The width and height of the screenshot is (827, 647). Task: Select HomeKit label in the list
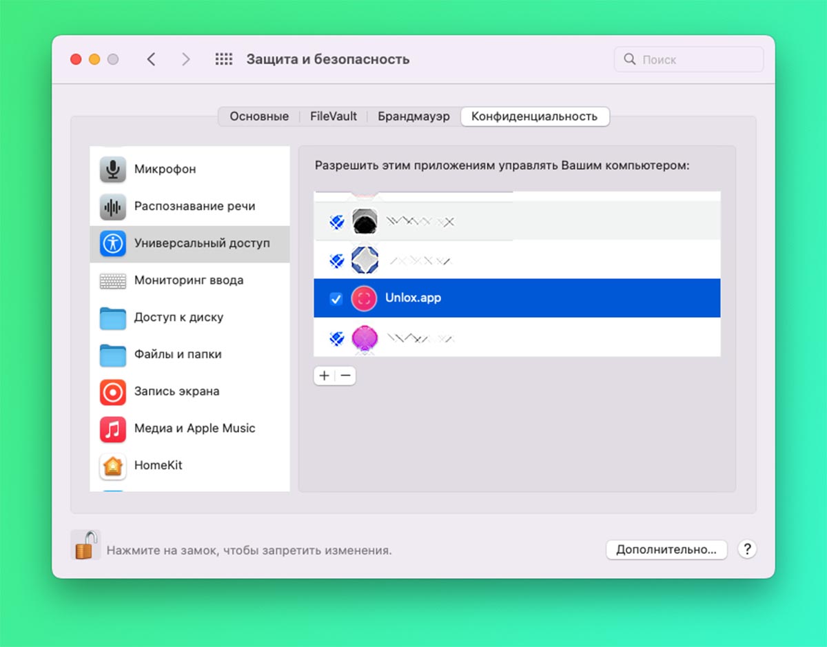pos(159,466)
